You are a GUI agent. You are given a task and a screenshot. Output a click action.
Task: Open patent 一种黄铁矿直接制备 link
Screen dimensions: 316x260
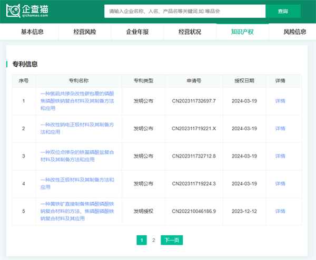point(77,211)
